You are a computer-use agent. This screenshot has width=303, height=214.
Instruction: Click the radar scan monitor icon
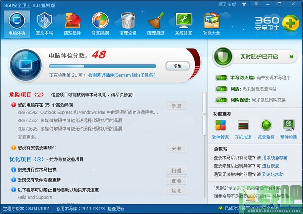point(26,65)
